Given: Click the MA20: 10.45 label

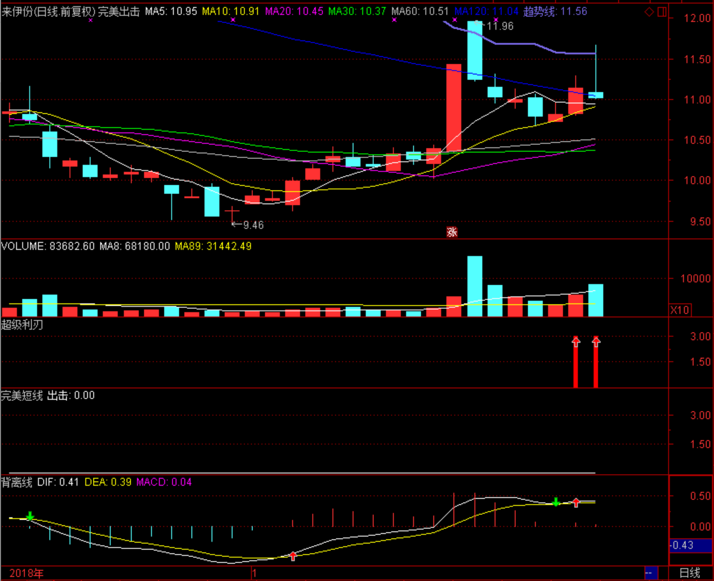Looking at the screenshot, I should (x=294, y=11).
